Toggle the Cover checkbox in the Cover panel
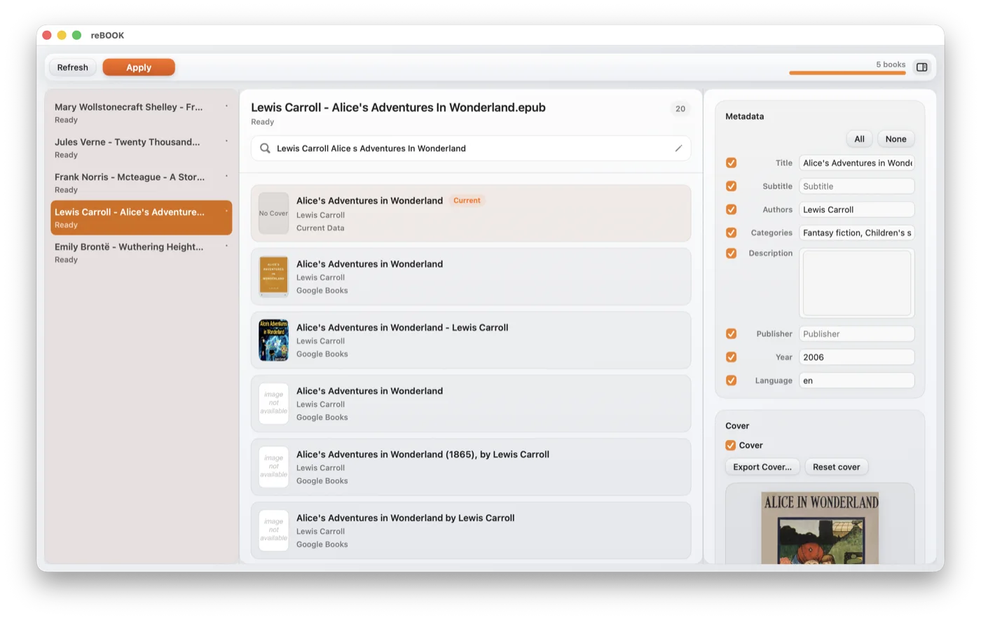 point(730,445)
